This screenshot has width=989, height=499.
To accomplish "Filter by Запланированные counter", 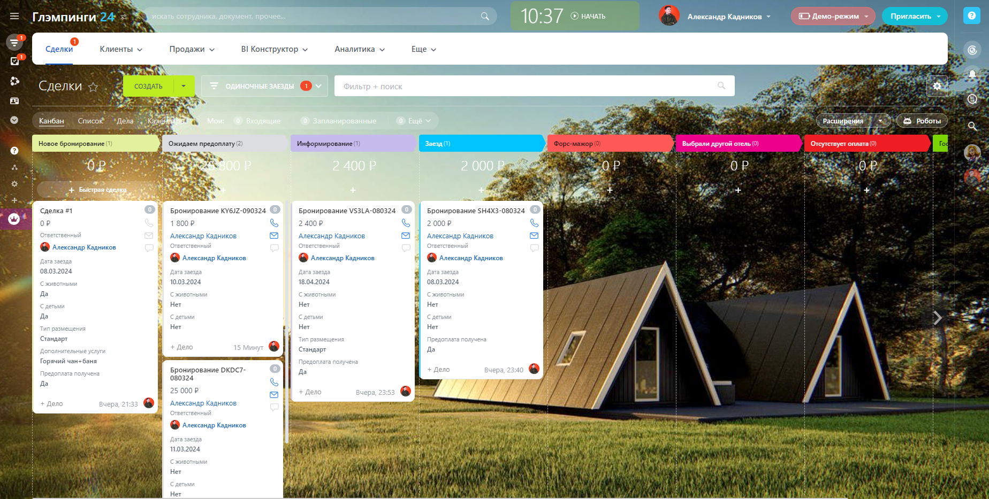I will tap(339, 121).
